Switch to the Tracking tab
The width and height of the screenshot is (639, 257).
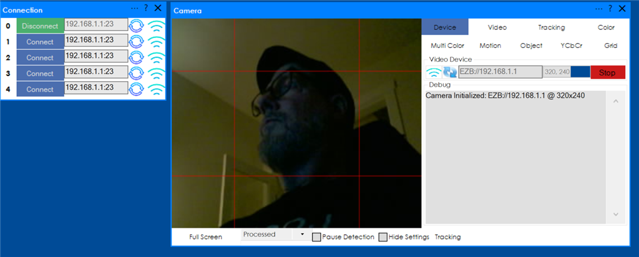(x=551, y=27)
